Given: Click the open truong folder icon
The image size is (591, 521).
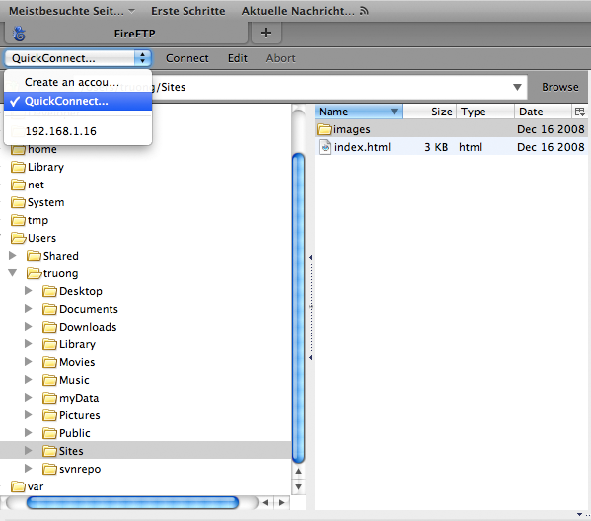Looking at the screenshot, I should pyautogui.click(x=34, y=273).
